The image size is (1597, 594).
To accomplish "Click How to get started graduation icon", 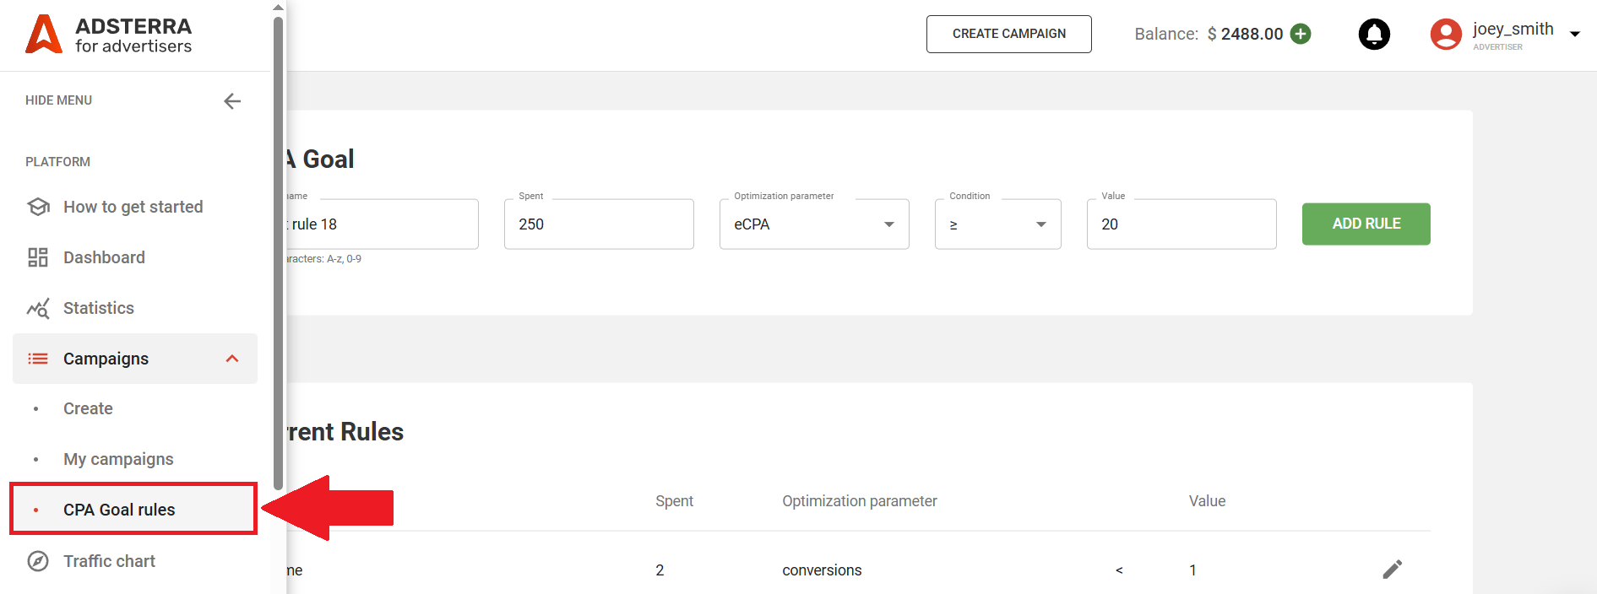I will click(38, 207).
